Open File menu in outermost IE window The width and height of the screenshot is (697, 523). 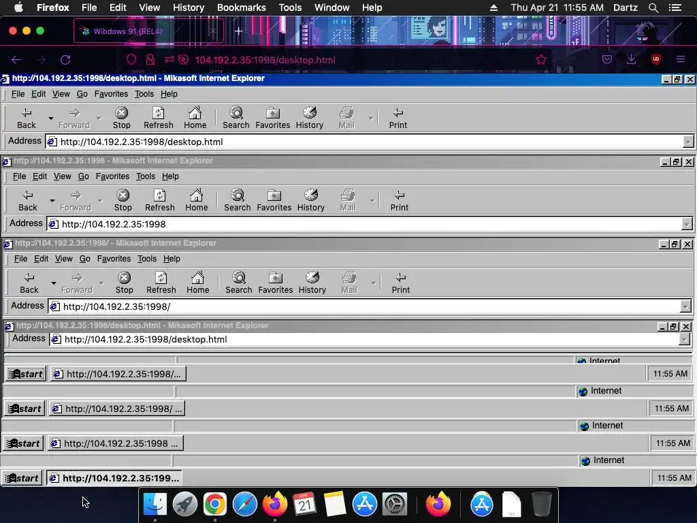[x=18, y=94]
